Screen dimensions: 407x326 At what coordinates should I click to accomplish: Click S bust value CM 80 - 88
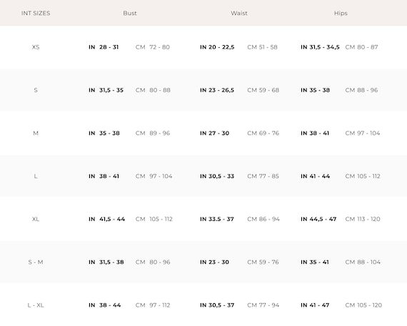[x=153, y=90]
